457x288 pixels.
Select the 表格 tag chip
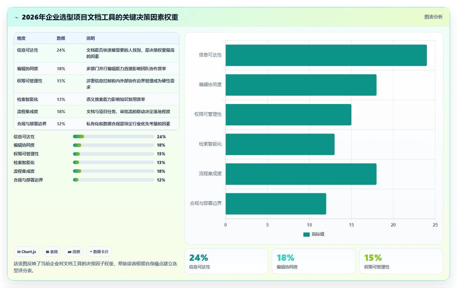52,252
